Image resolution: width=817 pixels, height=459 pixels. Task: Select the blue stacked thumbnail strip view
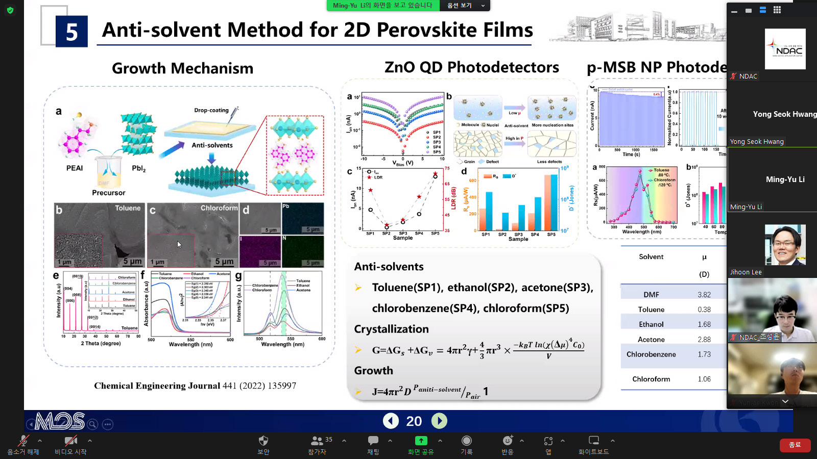coord(763,10)
